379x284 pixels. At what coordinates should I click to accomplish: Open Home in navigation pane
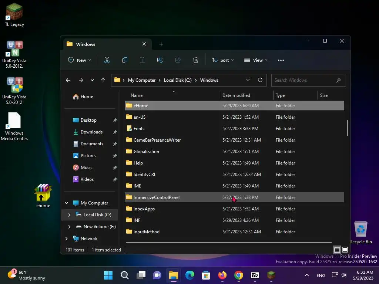83,97
